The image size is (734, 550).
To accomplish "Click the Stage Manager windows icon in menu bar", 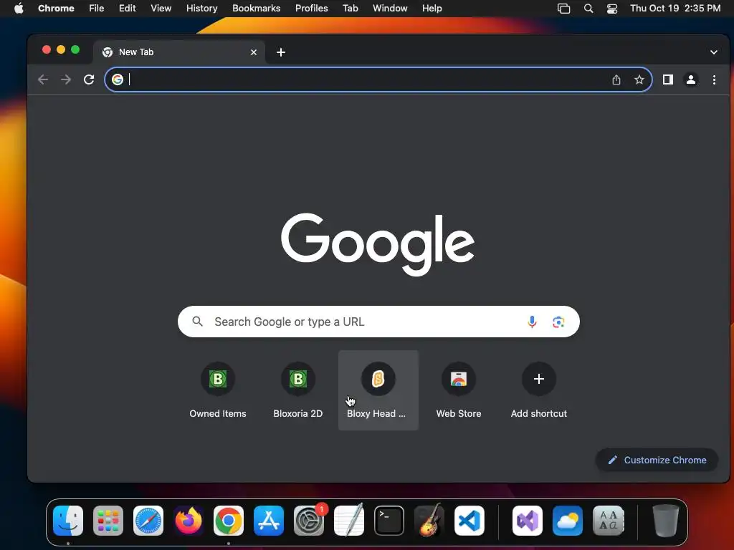I will tap(564, 9).
